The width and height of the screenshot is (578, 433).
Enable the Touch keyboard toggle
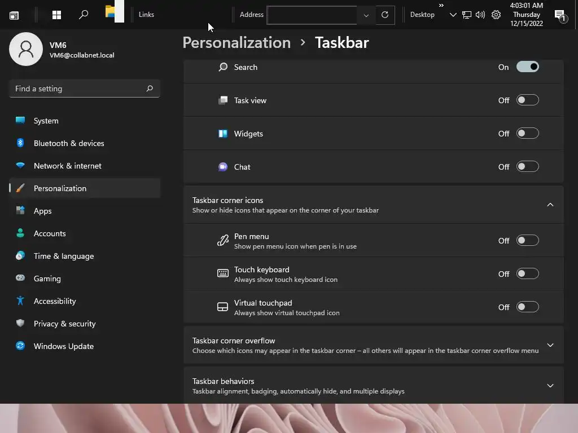(528, 273)
